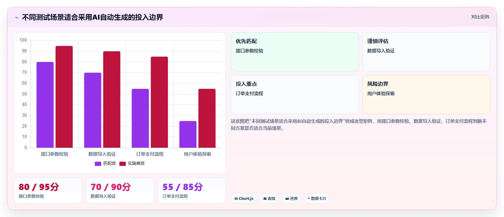This screenshot has height=217, width=504.
Task: Select the 55 / 85分 stat card
Action: click(192, 190)
